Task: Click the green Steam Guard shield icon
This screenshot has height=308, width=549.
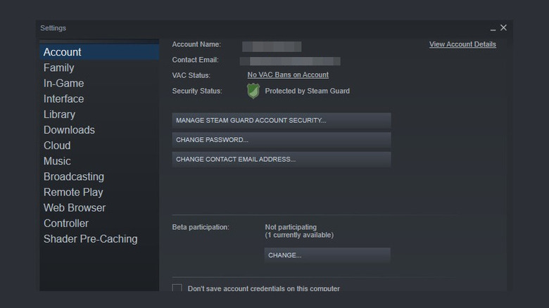Action: (253, 91)
